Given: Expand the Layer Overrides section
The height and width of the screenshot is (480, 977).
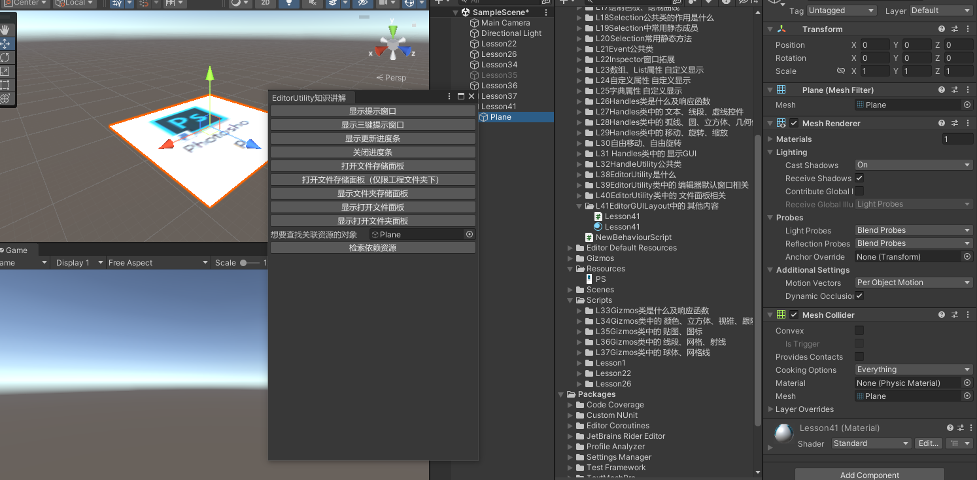Looking at the screenshot, I should [x=804, y=409].
